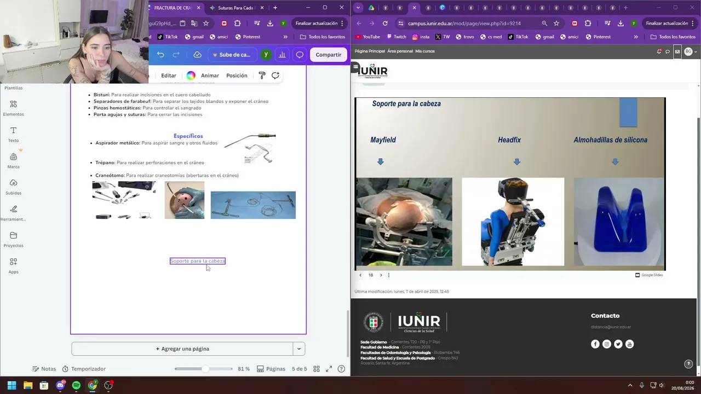701x394 pixels.
Task: Bookmark the campus.iunir.edu.ar page with star
Action: point(556,24)
